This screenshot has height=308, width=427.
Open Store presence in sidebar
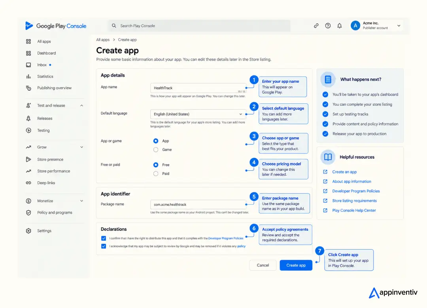pyautogui.click(x=50, y=159)
